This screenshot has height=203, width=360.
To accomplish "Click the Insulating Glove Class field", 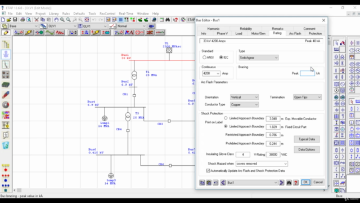I will [242, 155].
